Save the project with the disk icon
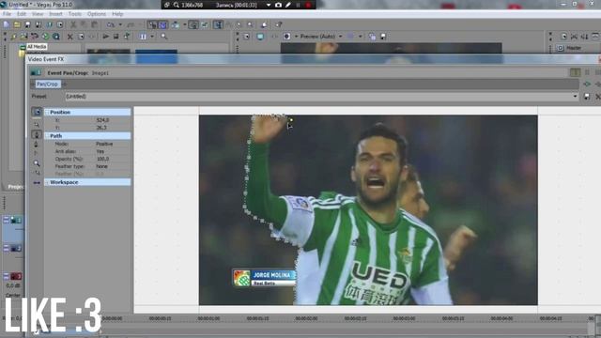This screenshot has width=601, height=338. 27,25
